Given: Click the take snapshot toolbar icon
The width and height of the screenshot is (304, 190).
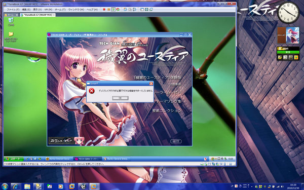Looking at the screenshot, I should coord(125,10).
